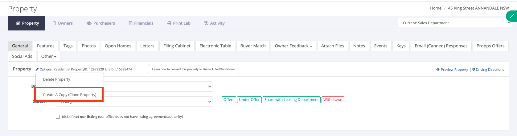Select the Tags sub-tab
Screen dimensions: 517x136
[68, 46]
